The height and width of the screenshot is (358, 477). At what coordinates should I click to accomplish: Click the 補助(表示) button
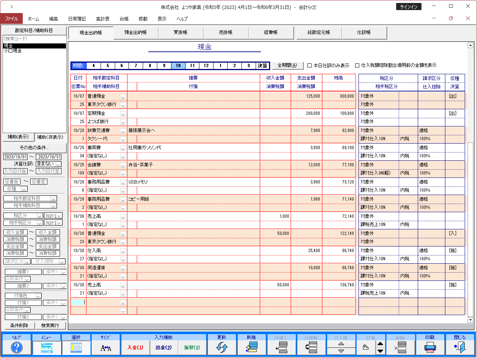18,137
